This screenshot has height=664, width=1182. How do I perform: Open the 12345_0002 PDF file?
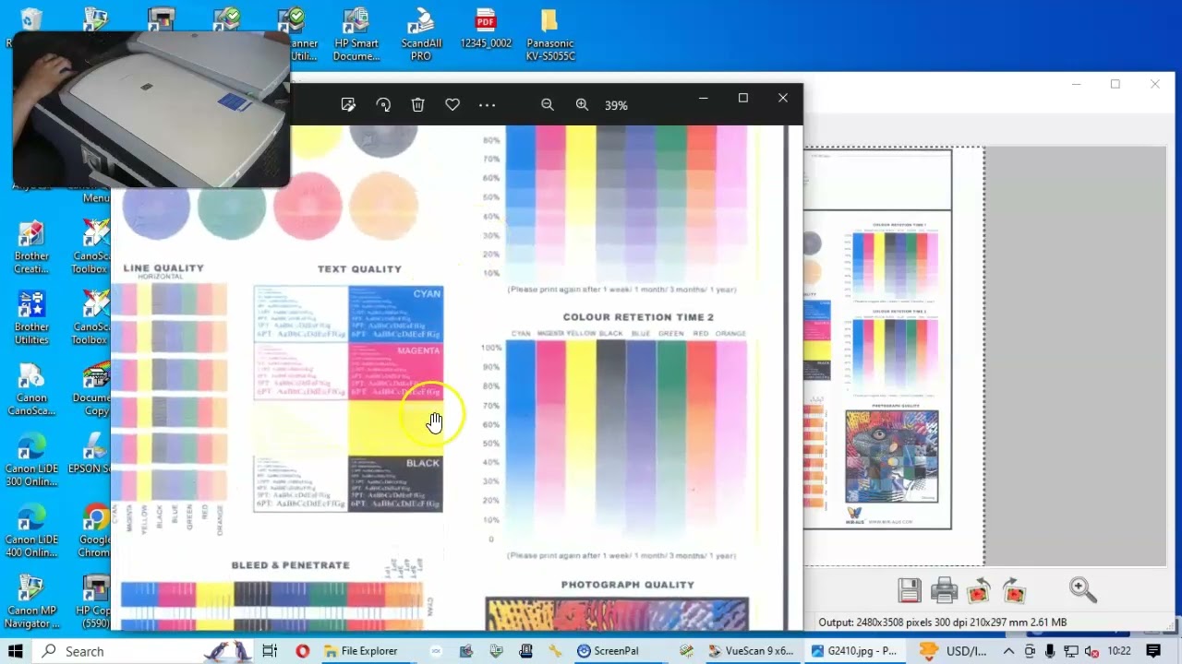click(x=486, y=30)
